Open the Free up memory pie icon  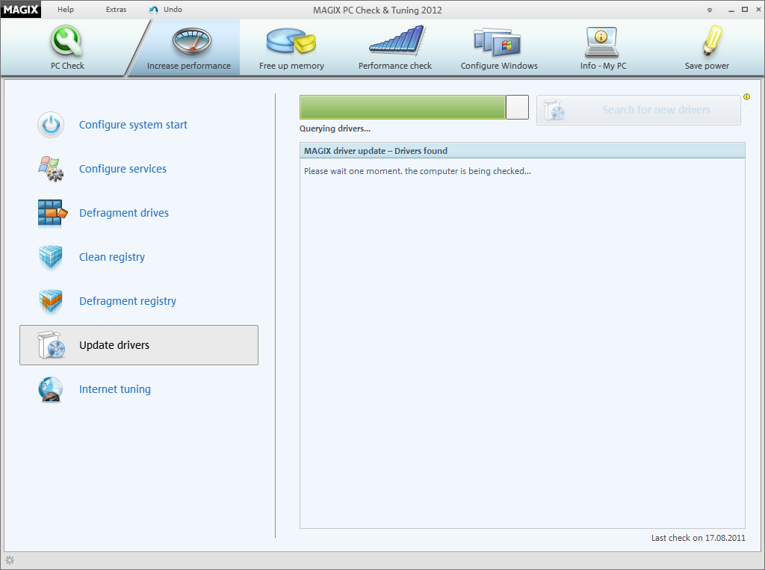[x=291, y=41]
